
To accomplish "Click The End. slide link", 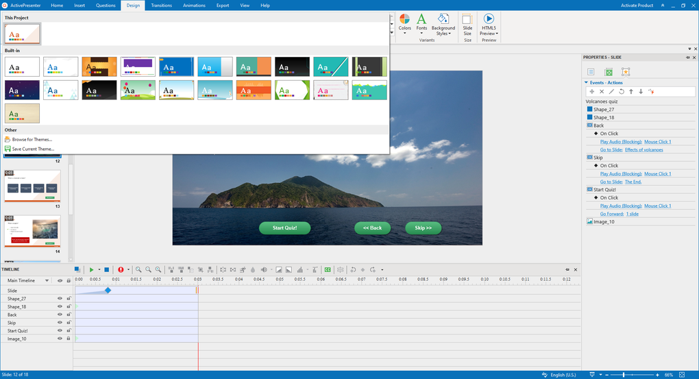I will pos(633,182).
